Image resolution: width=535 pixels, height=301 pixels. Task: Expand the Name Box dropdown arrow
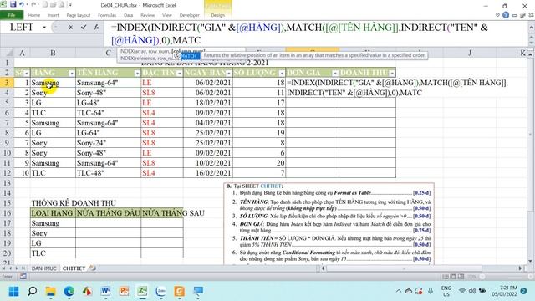(44, 28)
